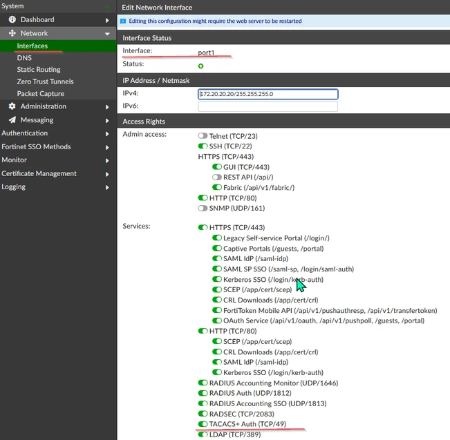Toggle CRL Downloads under HTTP services
The width and height of the screenshot is (450, 440).
click(217, 352)
